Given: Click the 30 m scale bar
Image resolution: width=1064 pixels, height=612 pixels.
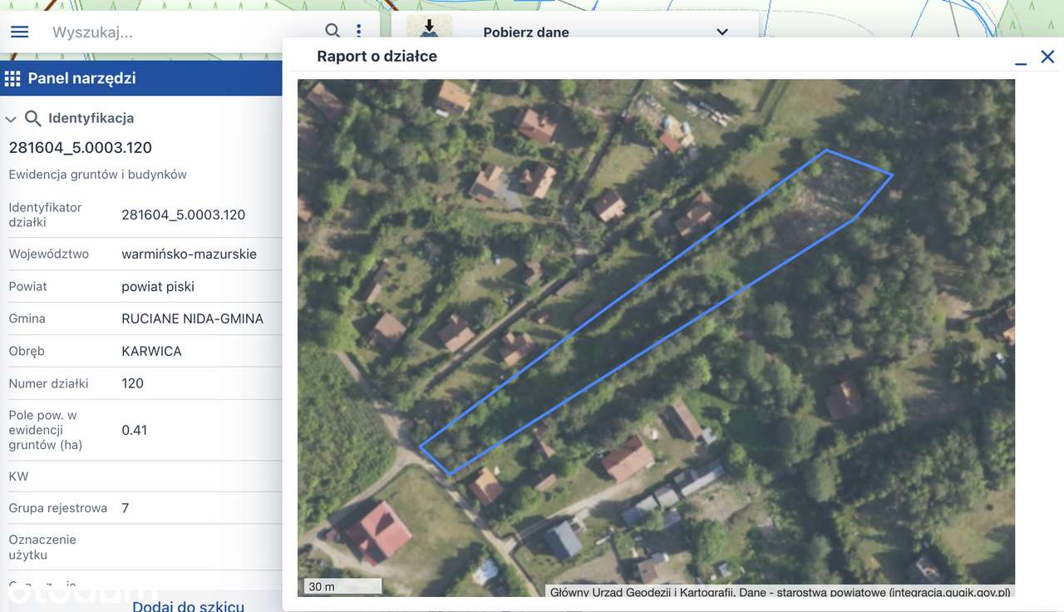Looking at the screenshot, I should (x=342, y=586).
